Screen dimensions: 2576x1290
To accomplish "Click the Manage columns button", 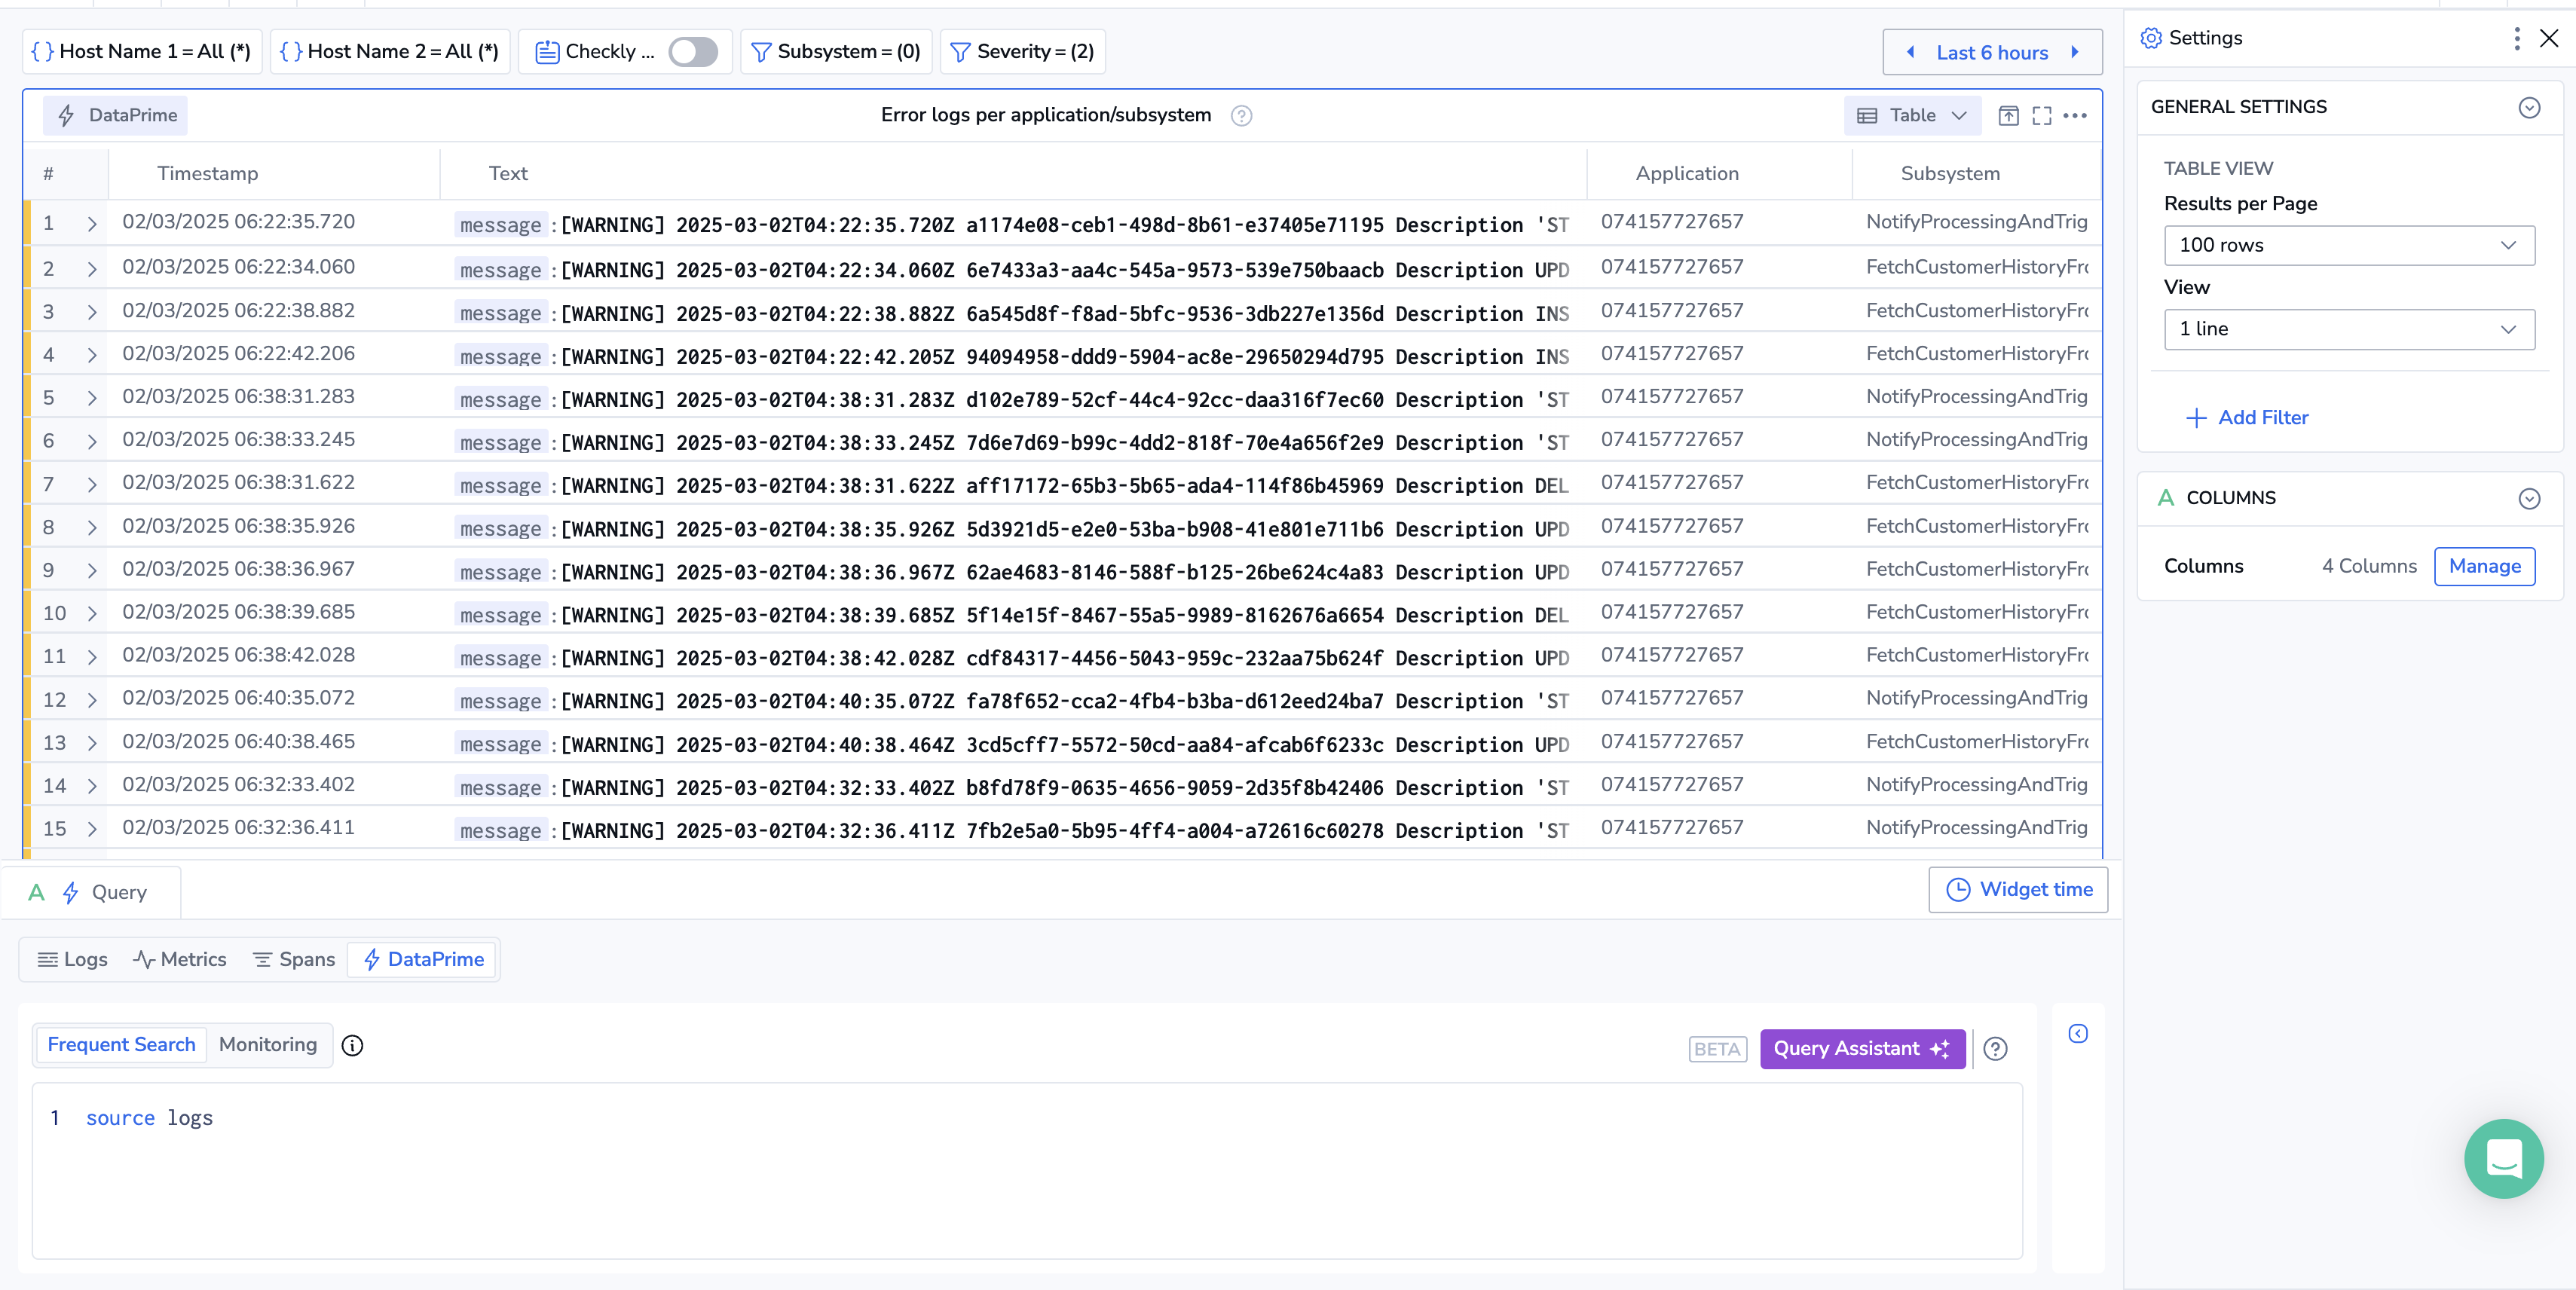I will click(2485, 566).
